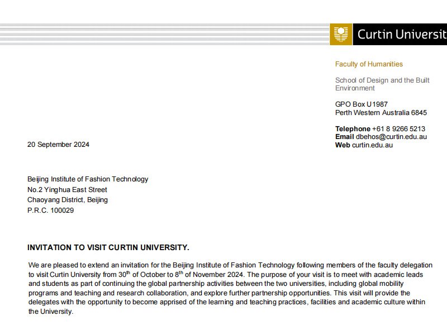
Task: Click the 'P.R.C. 100029' postcode line
Action: 50,210
